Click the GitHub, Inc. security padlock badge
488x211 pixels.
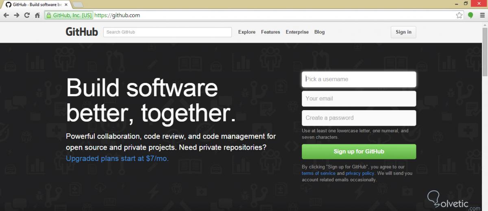click(x=69, y=15)
